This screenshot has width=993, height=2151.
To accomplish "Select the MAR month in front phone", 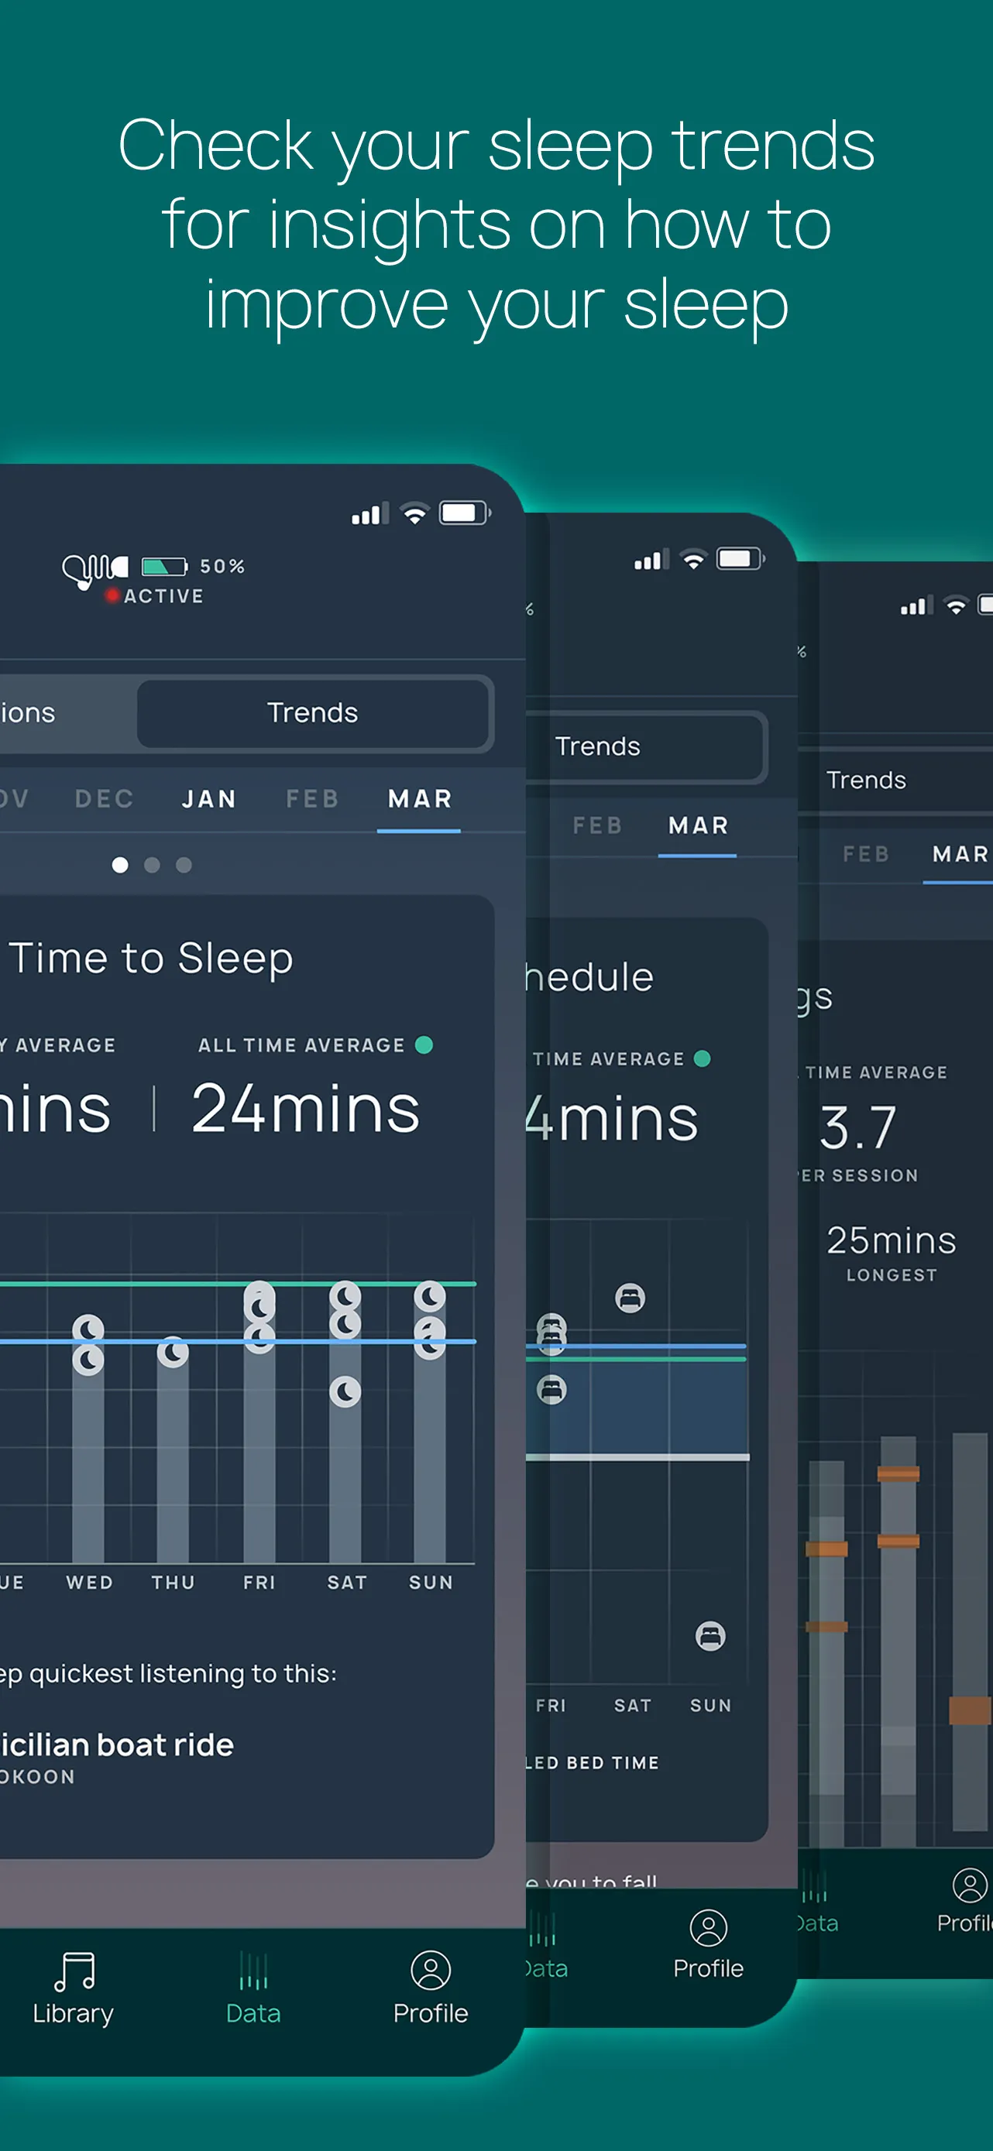I will (x=419, y=799).
